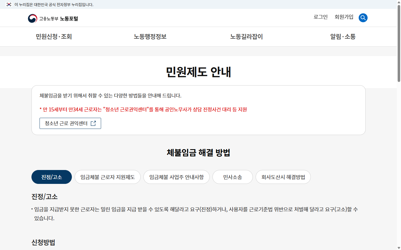This screenshot has height=250, width=401.
Task: Open the 민원신청·조회 menu
Action: [x=54, y=37]
